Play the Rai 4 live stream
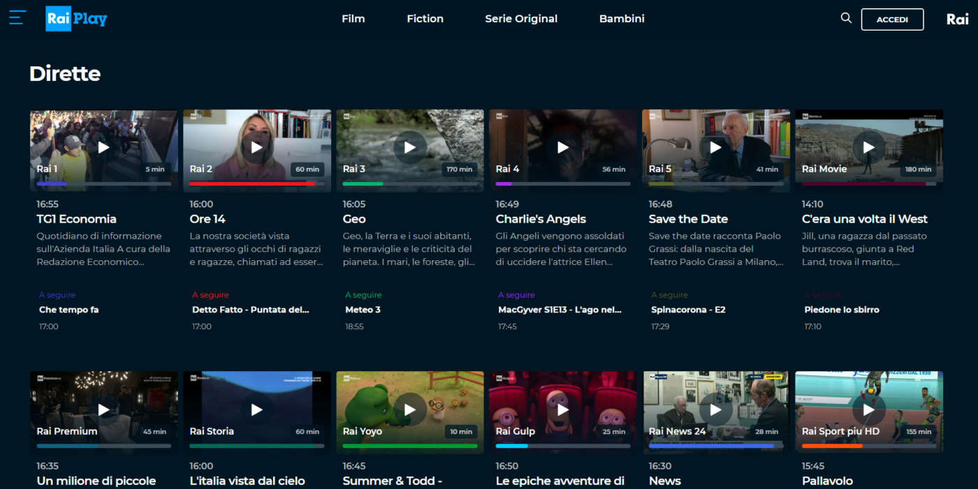The width and height of the screenshot is (978, 489). (x=562, y=147)
